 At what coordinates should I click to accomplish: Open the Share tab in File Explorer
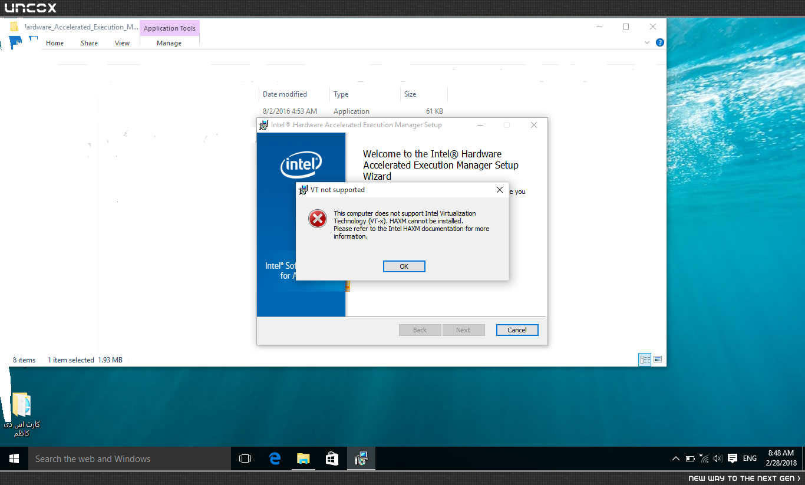click(x=90, y=43)
